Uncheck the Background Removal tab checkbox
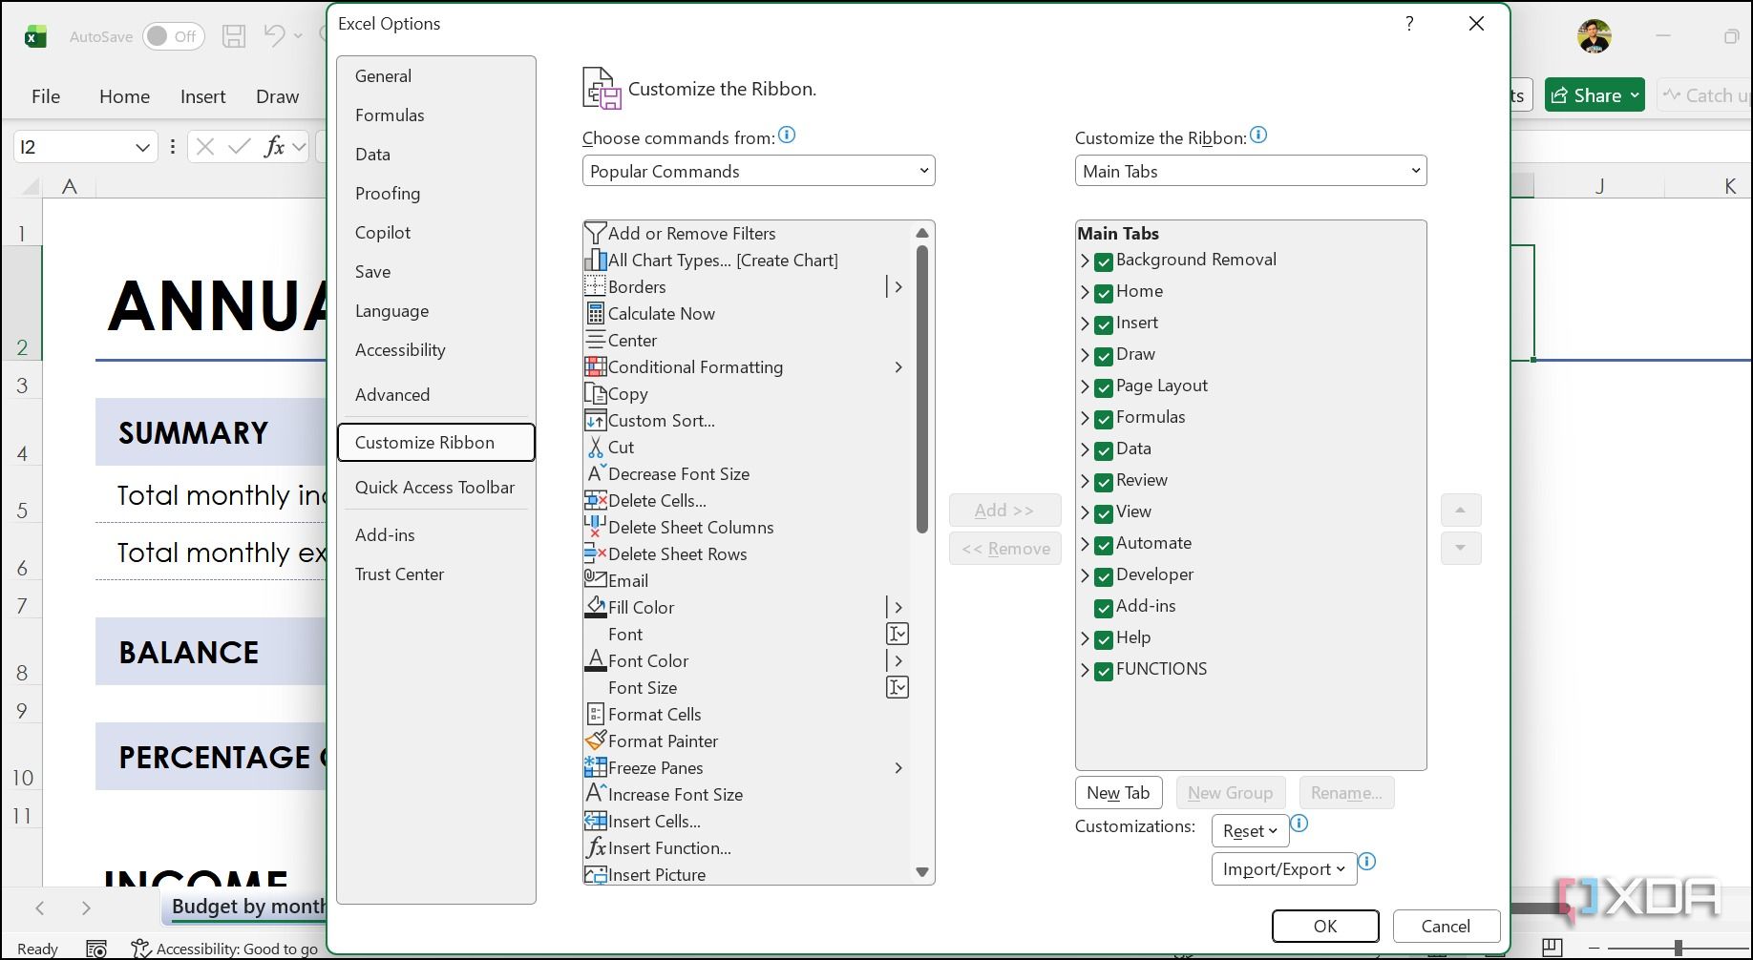Viewport: 1753px width, 960px height. pyautogui.click(x=1104, y=261)
